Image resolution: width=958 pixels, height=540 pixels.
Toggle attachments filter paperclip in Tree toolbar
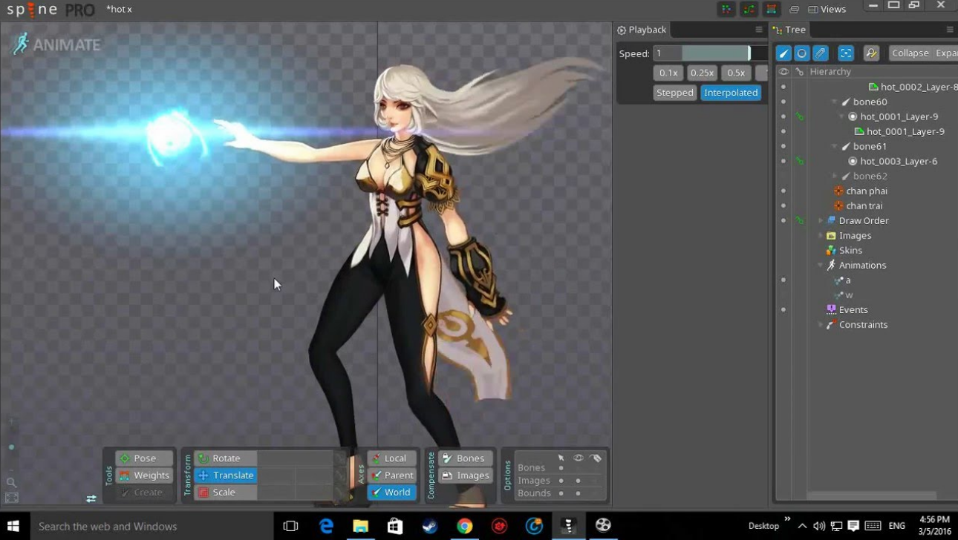tap(821, 53)
